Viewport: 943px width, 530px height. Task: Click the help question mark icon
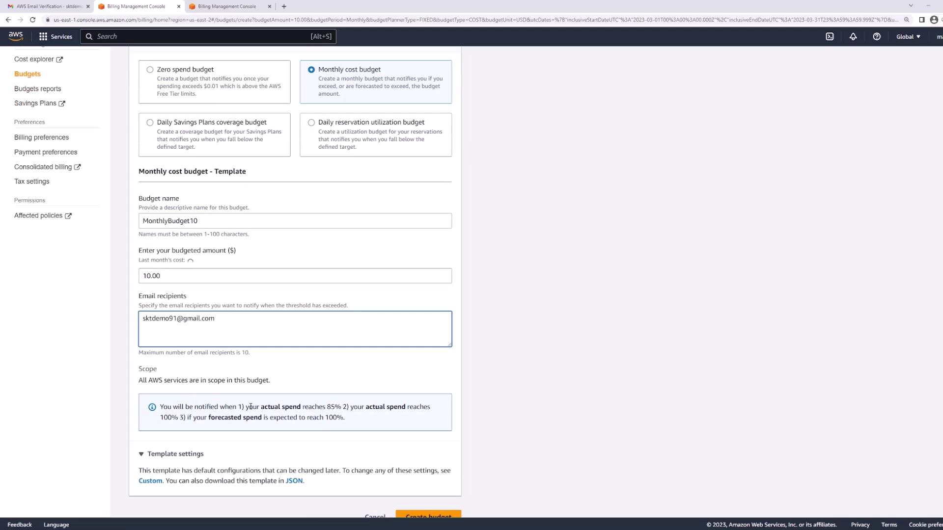tap(877, 36)
